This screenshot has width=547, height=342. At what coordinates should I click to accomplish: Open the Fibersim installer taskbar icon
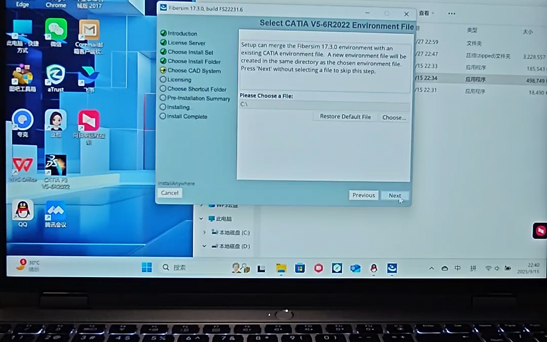click(392, 268)
